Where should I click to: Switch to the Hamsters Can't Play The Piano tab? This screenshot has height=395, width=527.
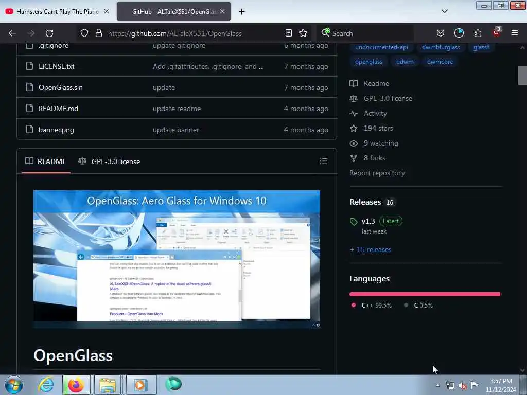point(58,11)
